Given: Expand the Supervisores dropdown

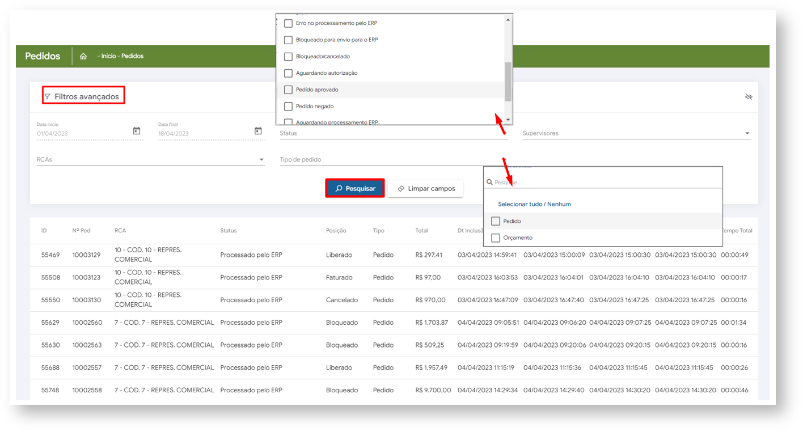Looking at the screenshot, I should click(x=747, y=134).
